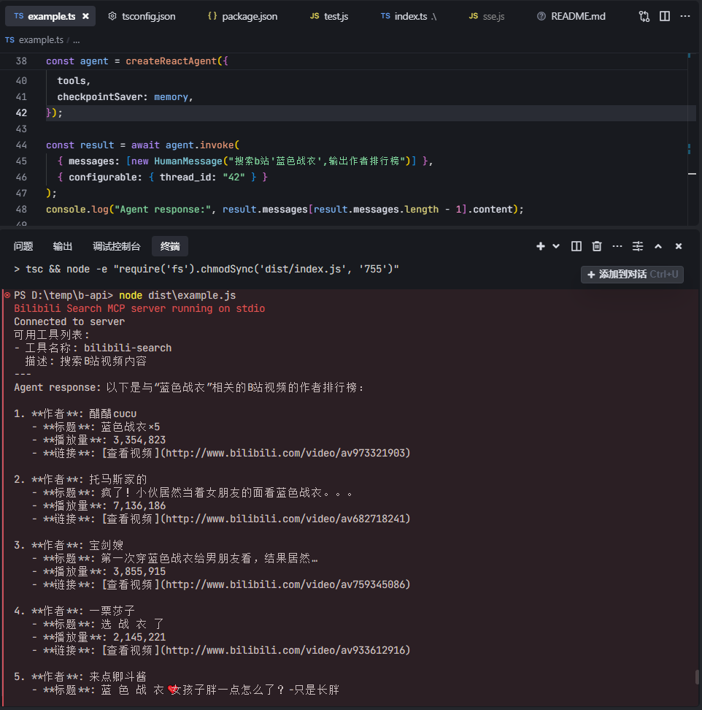Click the play count 7,136,186
702x710 pixels.
tap(139, 505)
